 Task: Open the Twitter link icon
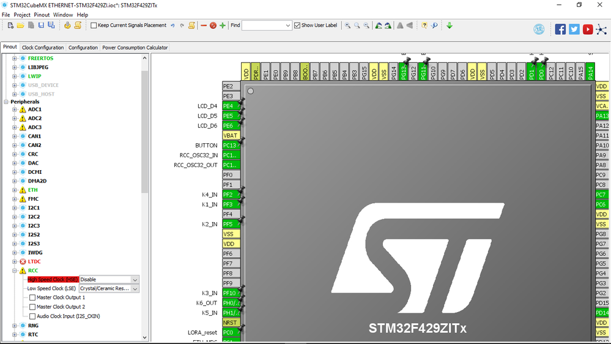pos(574,29)
